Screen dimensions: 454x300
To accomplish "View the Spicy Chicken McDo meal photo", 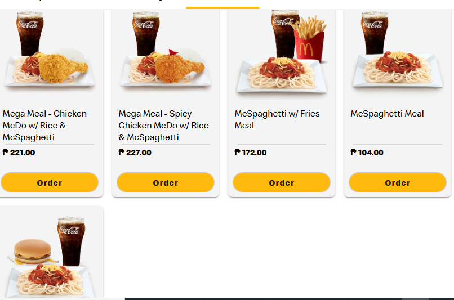I will click(166, 53).
